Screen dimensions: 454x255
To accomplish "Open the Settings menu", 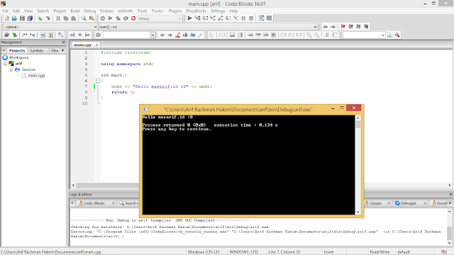I will (218, 11).
